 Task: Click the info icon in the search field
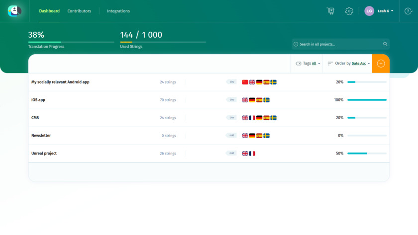296,44
